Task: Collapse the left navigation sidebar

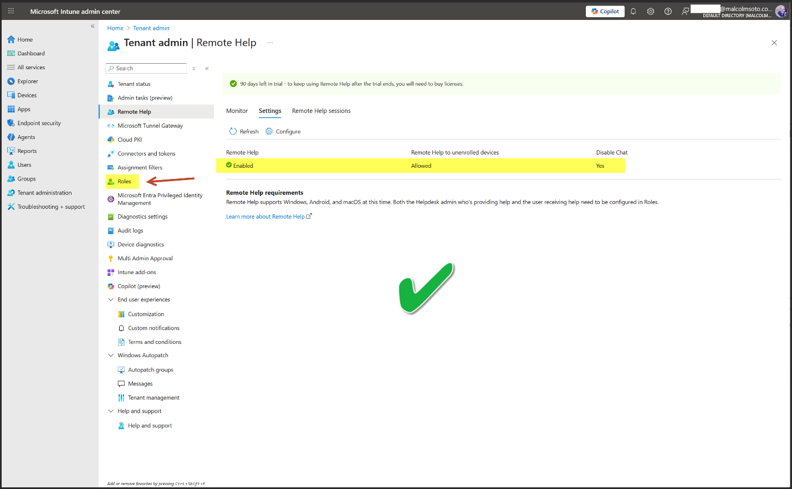Action: pos(93,26)
